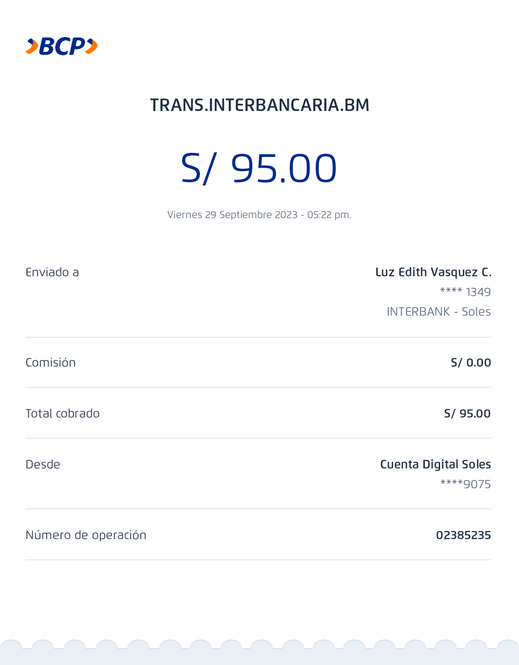Viewport: 519px width, 665px height.
Task: Select the Cuenta Digital Soles account name
Action: (435, 465)
